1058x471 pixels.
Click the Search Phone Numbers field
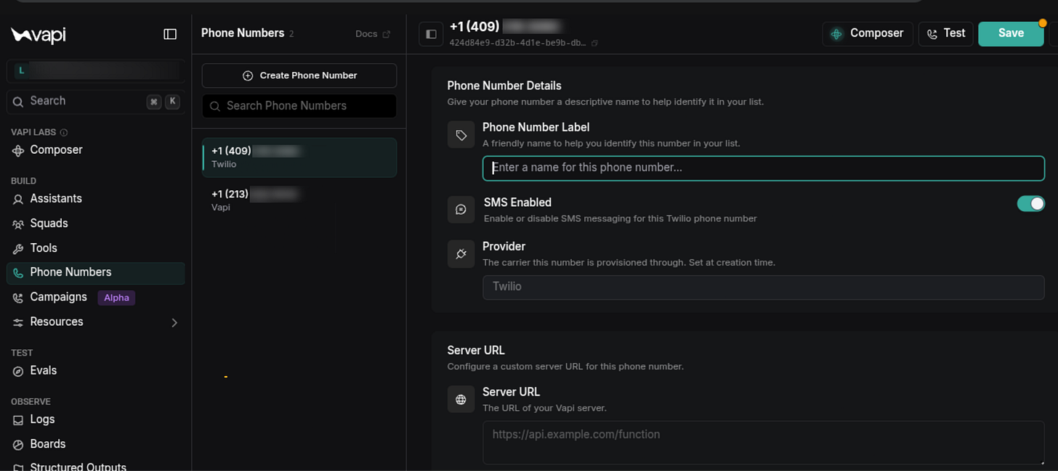click(299, 106)
